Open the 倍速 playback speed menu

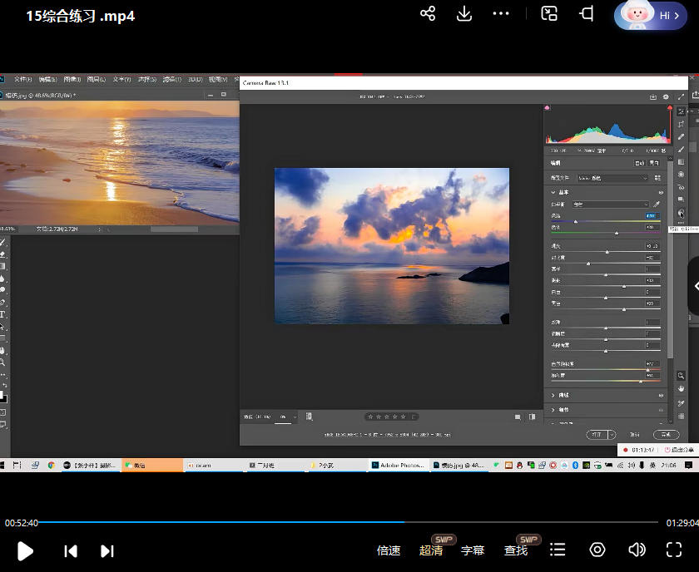[389, 550]
